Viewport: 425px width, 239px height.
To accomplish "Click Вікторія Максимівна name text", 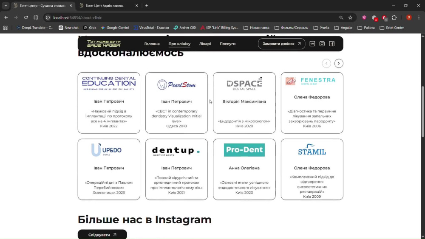I will 244,101.
